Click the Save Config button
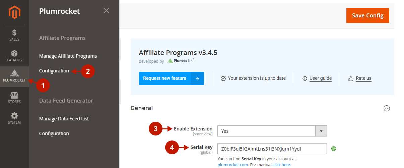Viewport: 404px width, 168px height. tap(368, 16)
